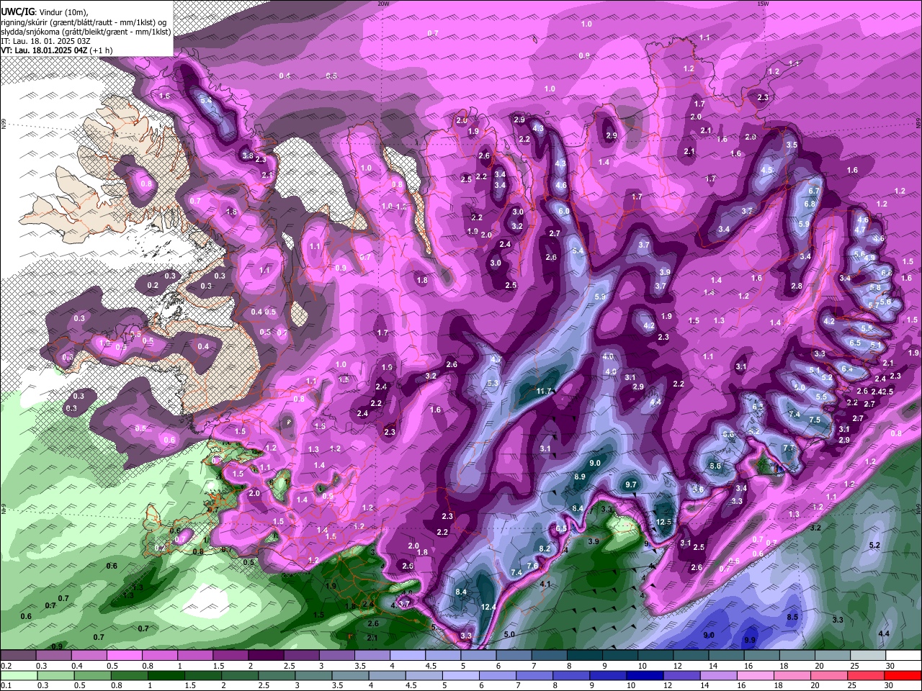The image size is (922, 691).
Task: Click the '8.2' precipitation value on the map
Action: [x=545, y=549]
